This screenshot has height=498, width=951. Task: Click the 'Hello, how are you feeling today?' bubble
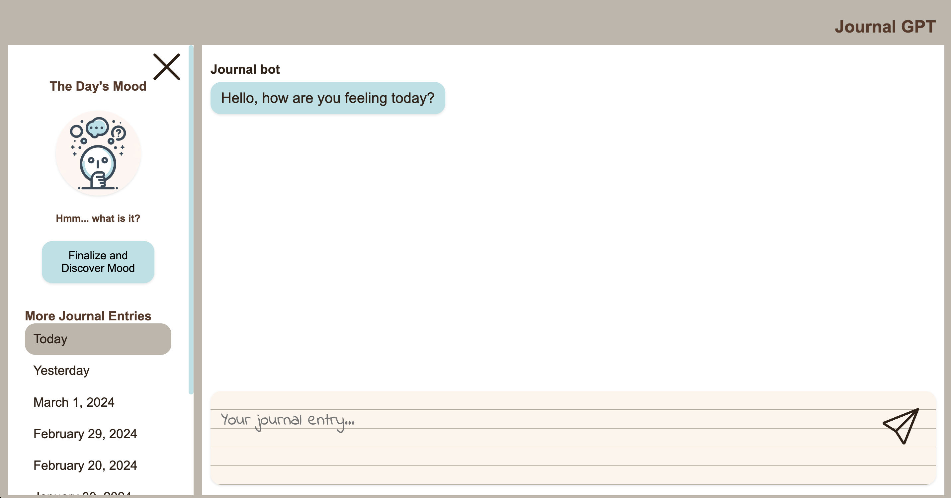327,98
